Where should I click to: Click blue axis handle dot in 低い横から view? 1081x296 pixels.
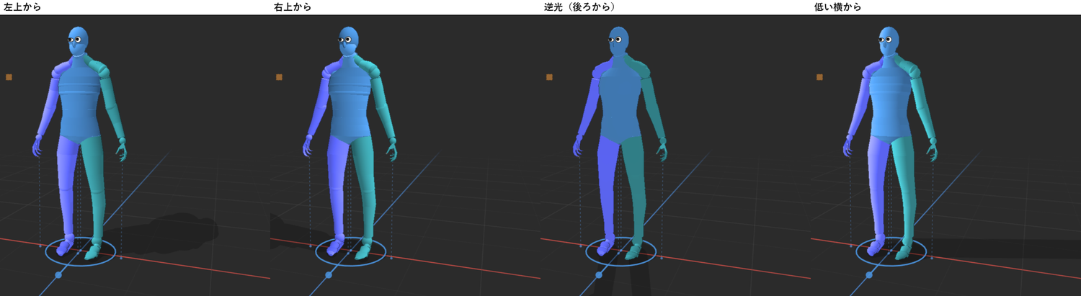(869, 274)
